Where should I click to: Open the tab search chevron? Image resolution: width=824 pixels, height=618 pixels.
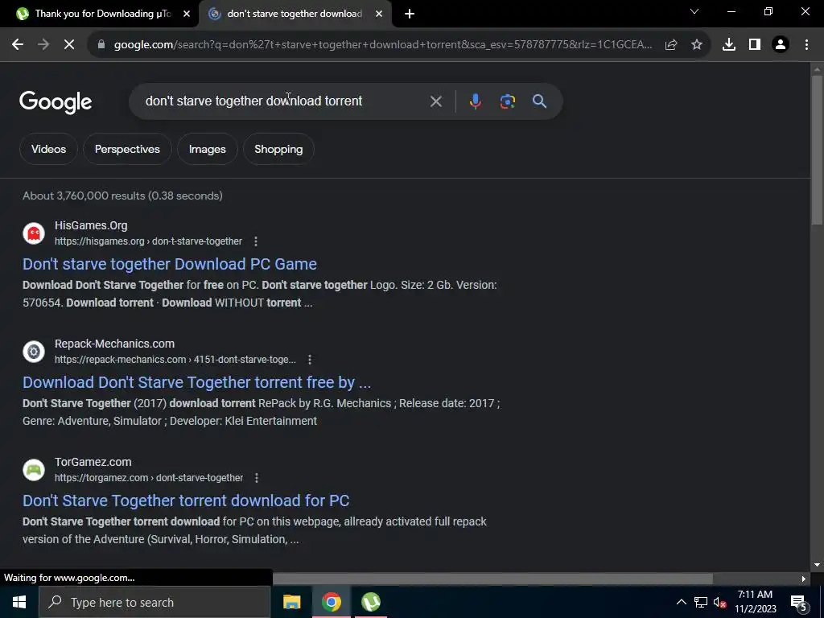point(694,11)
